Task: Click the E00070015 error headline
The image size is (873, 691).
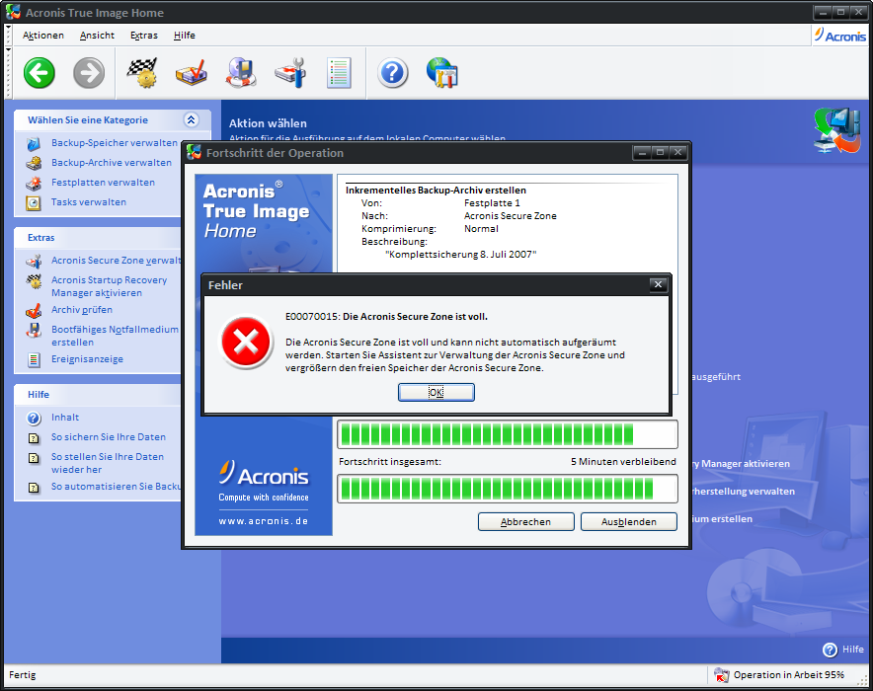Action: click(x=386, y=317)
